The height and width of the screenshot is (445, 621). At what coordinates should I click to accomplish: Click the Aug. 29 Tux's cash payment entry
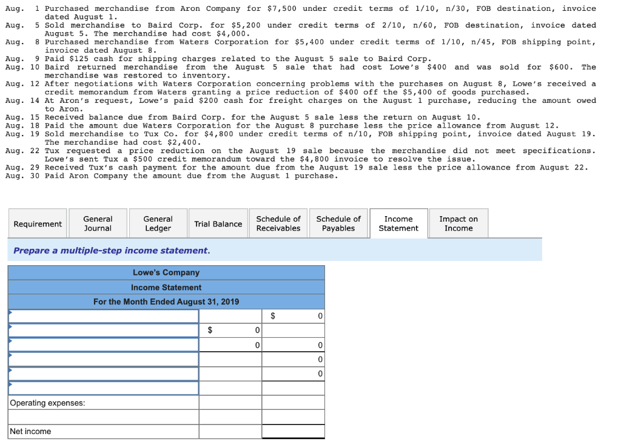pos(297,167)
